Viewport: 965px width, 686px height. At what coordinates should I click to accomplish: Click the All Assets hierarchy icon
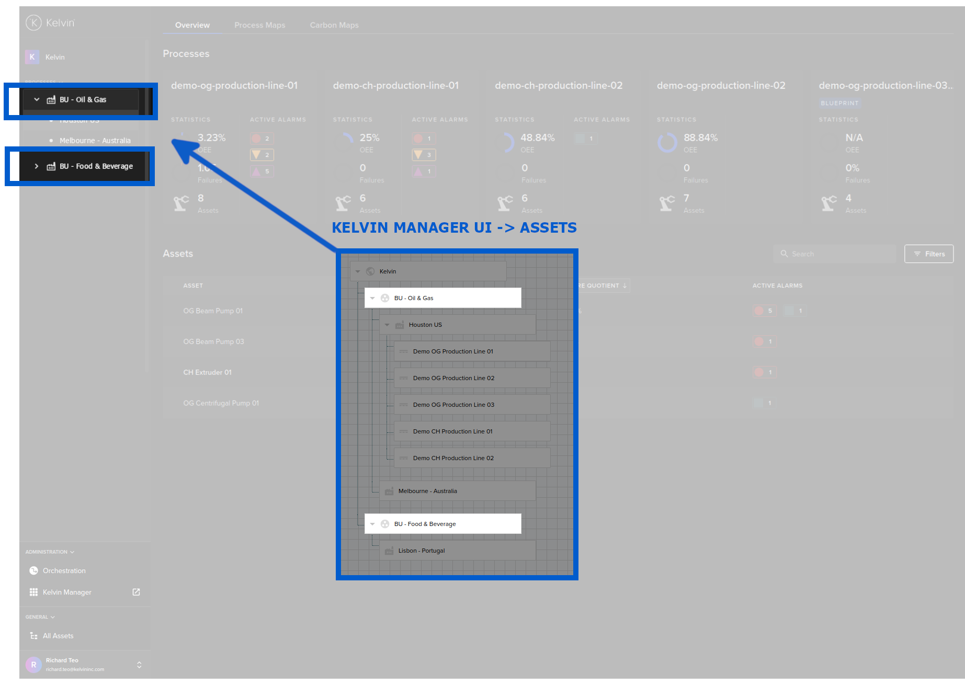33,635
